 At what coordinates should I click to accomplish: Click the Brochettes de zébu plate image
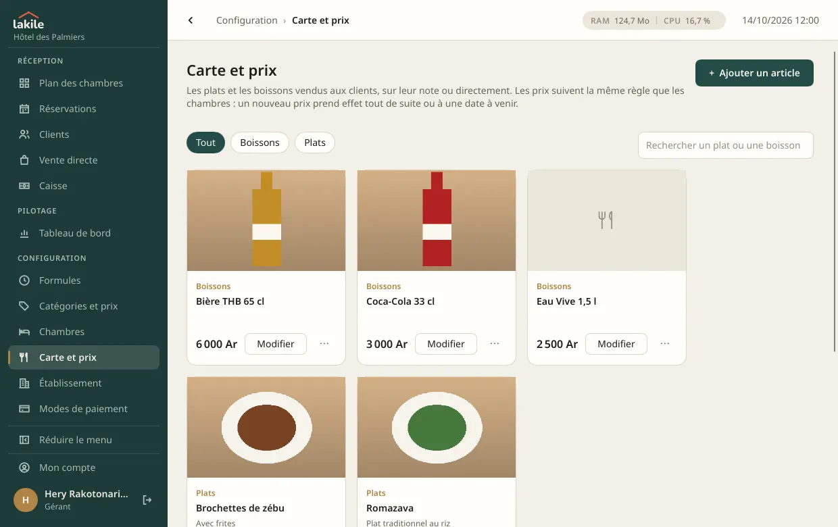click(266, 427)
